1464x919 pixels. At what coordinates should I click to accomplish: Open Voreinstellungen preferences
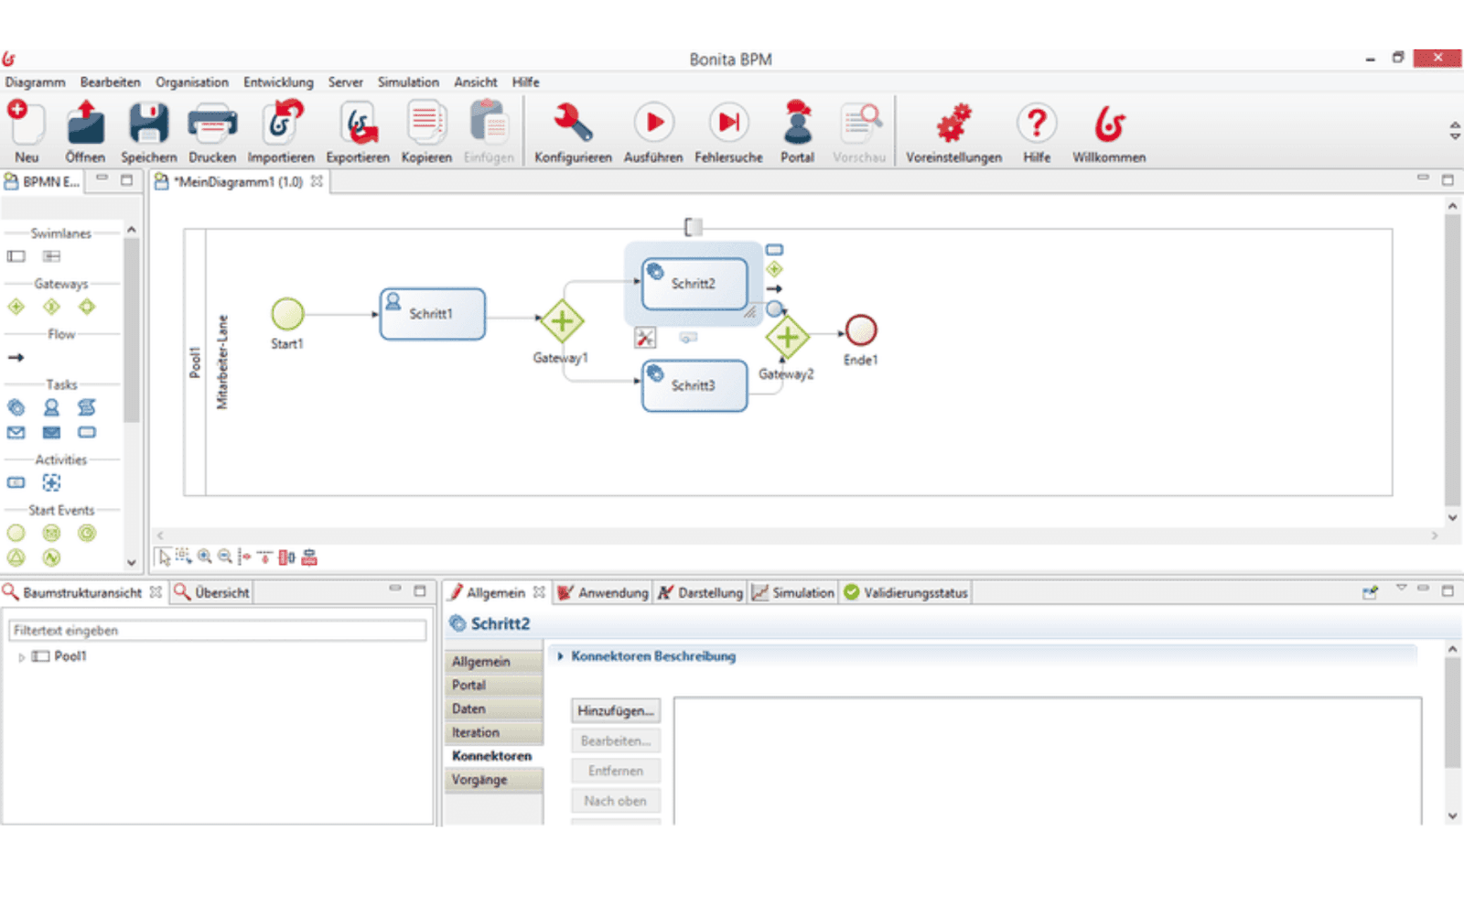pyautogui.click(x=953, y=124)
